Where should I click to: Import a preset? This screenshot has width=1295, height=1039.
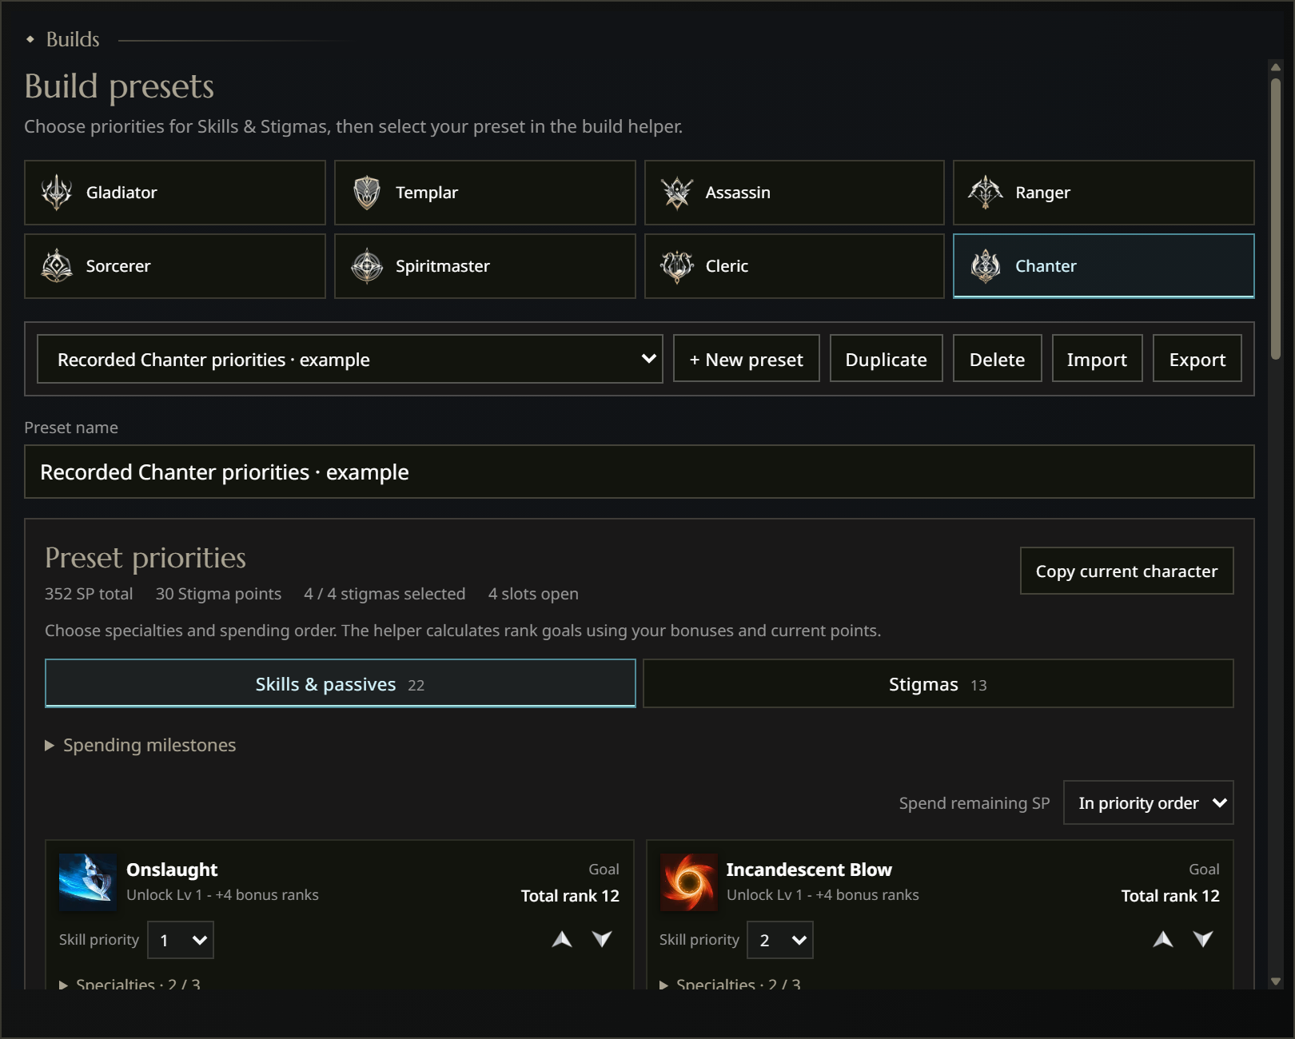click(1098, 359)
